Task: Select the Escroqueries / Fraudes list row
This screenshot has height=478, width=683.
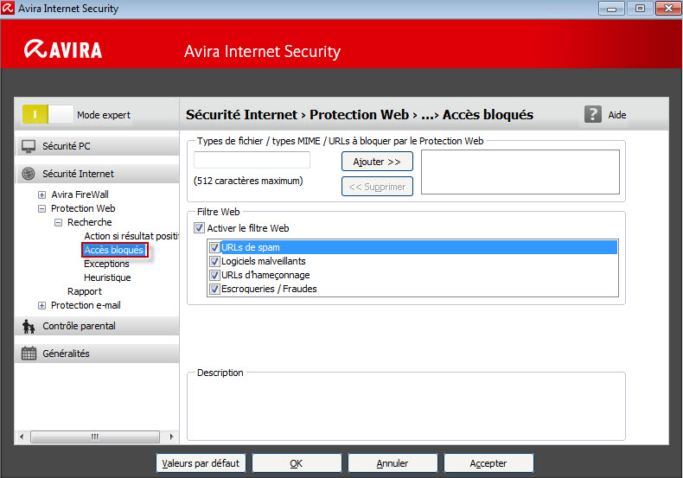Action: coord(413,289)
